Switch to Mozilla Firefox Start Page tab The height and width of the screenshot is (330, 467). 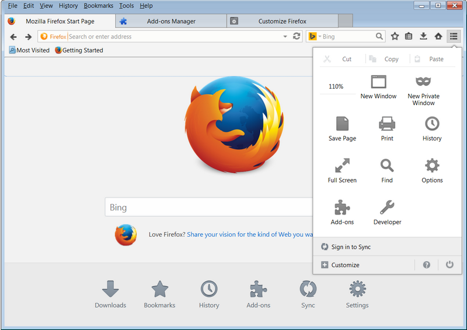(60, 21)
